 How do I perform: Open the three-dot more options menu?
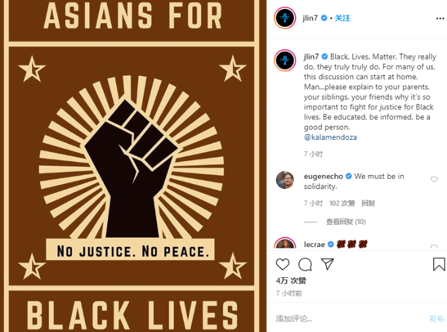pos(440,19)
